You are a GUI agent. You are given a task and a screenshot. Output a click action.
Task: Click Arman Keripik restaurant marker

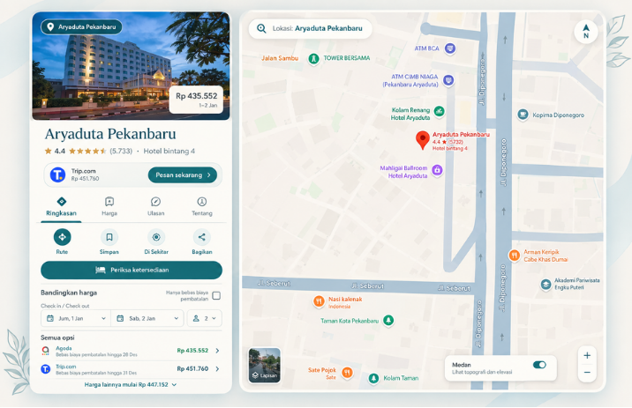(x=514, y=255)
